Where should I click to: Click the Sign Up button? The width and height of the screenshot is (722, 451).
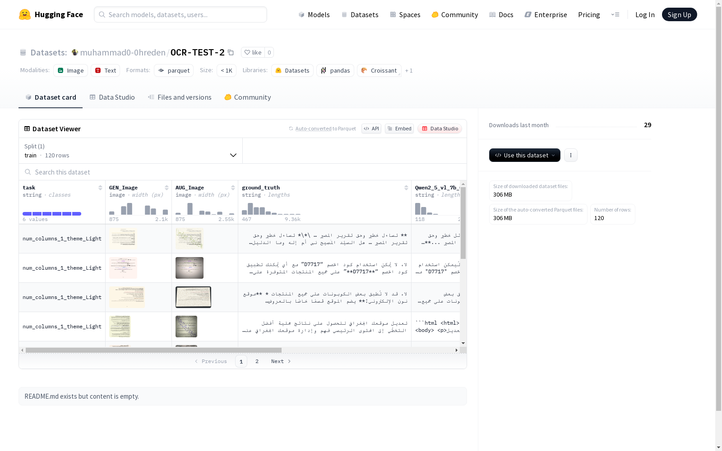click(679, 14)
